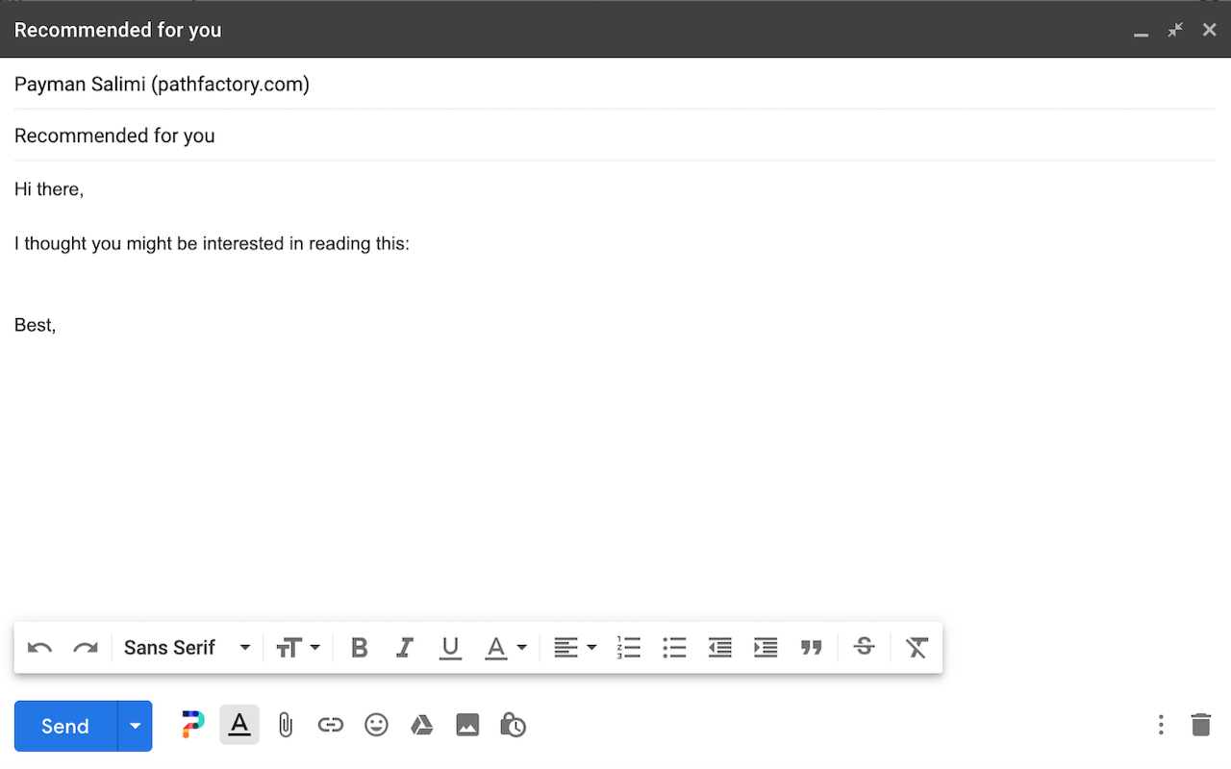Send the email

63,726
